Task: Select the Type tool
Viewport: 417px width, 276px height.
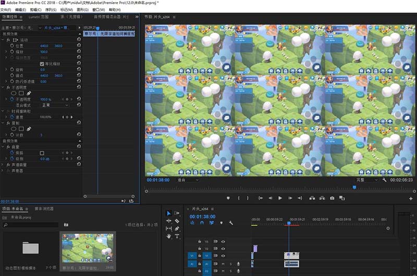Action: click(x=177, y=236)
